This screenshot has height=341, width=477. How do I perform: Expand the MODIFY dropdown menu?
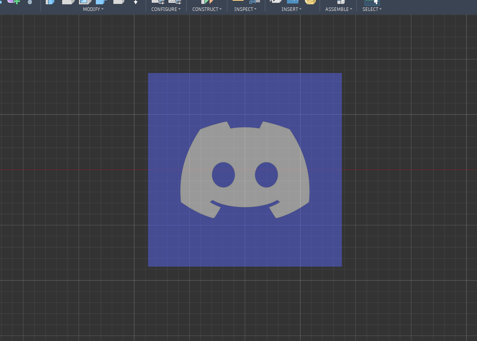click(x=93, y=9)
